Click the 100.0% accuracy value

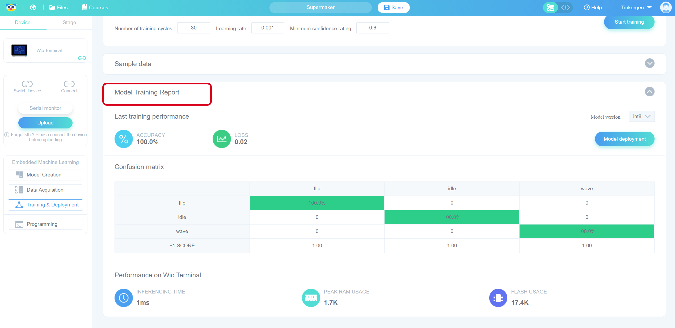coord(147,142)
